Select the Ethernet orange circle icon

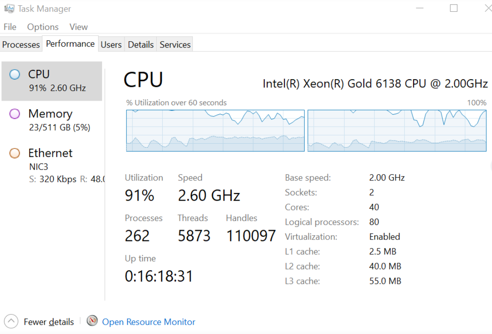(15, 153)
